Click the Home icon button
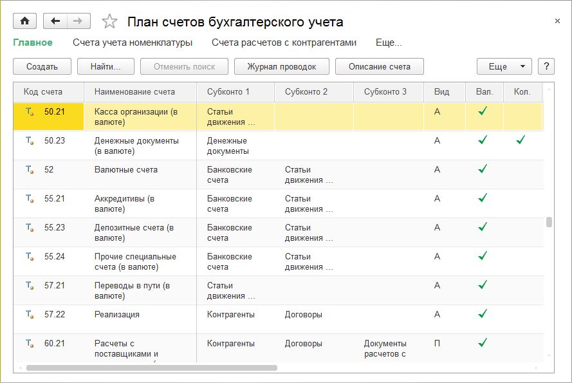The height and width of the screenshot is (383, 572). (x=25, y=21)
